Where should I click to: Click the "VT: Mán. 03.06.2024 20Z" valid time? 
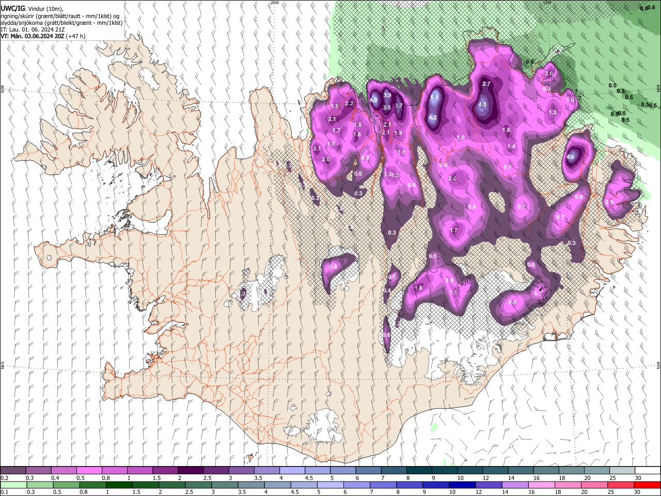pyautogui.click(x=32, y=36)
